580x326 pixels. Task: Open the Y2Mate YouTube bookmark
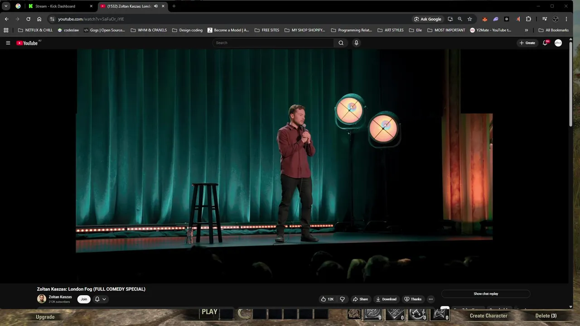pyautogui.click(x=491, y=30)
